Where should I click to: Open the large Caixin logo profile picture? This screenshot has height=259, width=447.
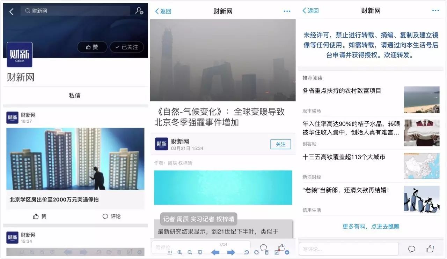[20, 55]
